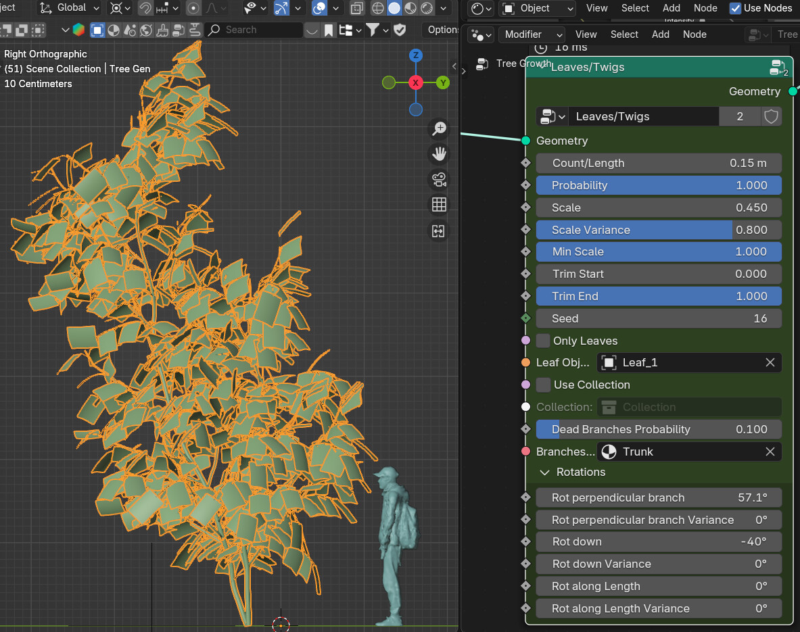Open Leaves/Twigs node group browse dropdown

(552, 116)
